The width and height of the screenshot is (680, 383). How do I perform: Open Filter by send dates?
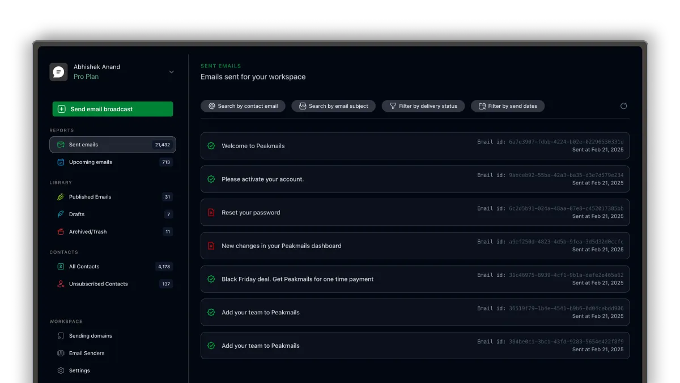[x=508, y=106]
